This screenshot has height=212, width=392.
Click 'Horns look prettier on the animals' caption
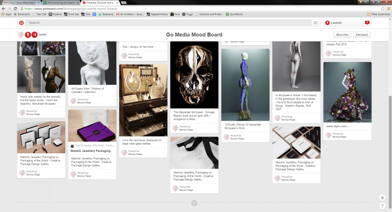tap(40, 100)
